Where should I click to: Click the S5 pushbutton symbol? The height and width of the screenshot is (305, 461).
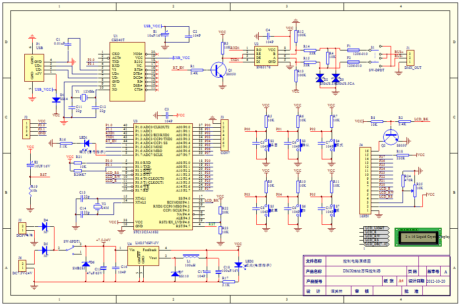click(268, 210)
